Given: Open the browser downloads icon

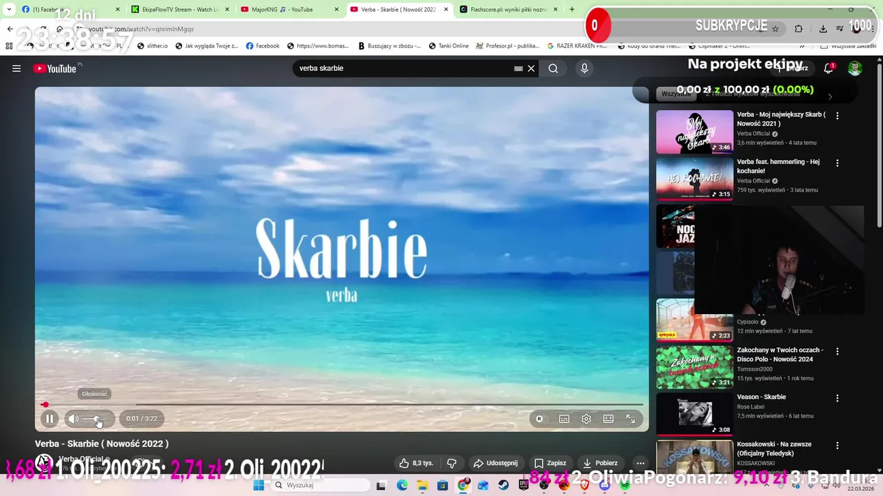Looking at the screenshot, I should point(823,29).
